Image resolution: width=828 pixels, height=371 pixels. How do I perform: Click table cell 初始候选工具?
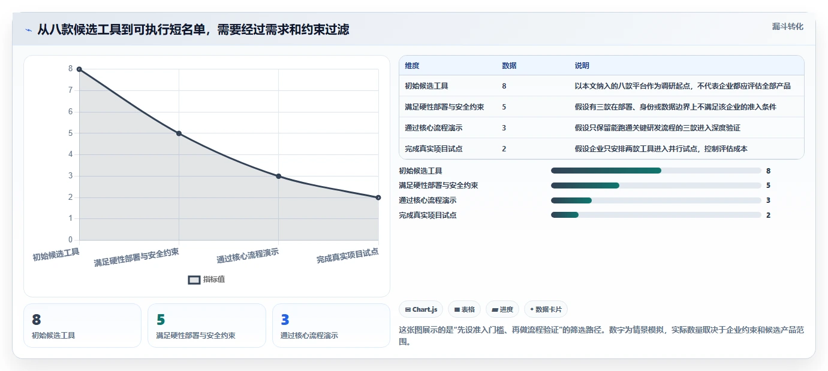point(426,86)
